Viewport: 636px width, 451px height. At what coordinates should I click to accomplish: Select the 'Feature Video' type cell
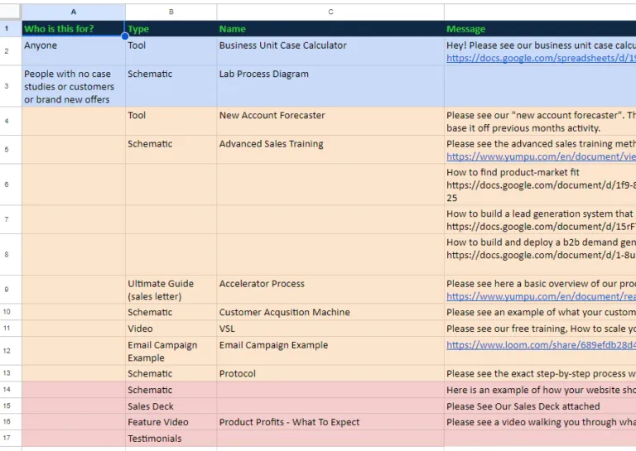click(x=171, y=422)
